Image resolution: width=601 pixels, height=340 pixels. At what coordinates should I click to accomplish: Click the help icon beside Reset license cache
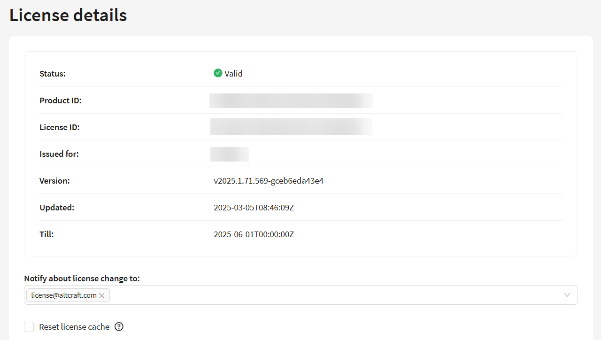tap(119, 327)
